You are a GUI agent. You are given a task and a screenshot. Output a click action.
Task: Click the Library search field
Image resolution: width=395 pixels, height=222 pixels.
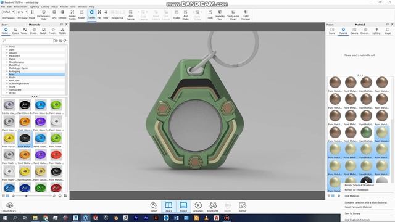pos(28,41)
